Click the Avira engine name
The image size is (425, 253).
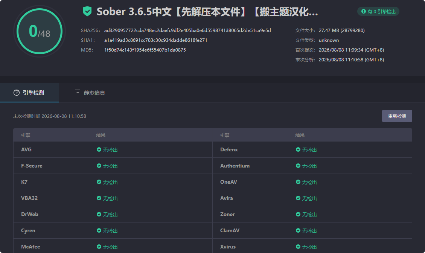(227, 198)
